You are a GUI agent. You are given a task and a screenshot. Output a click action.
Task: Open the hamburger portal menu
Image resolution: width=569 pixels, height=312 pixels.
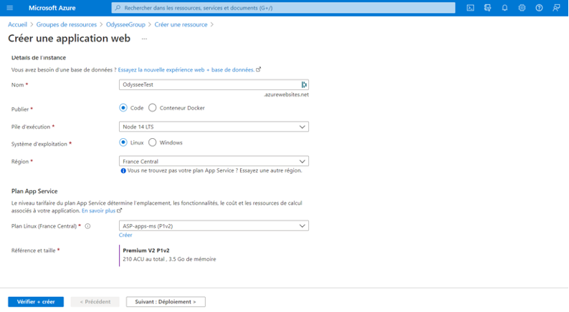point(10,8)
